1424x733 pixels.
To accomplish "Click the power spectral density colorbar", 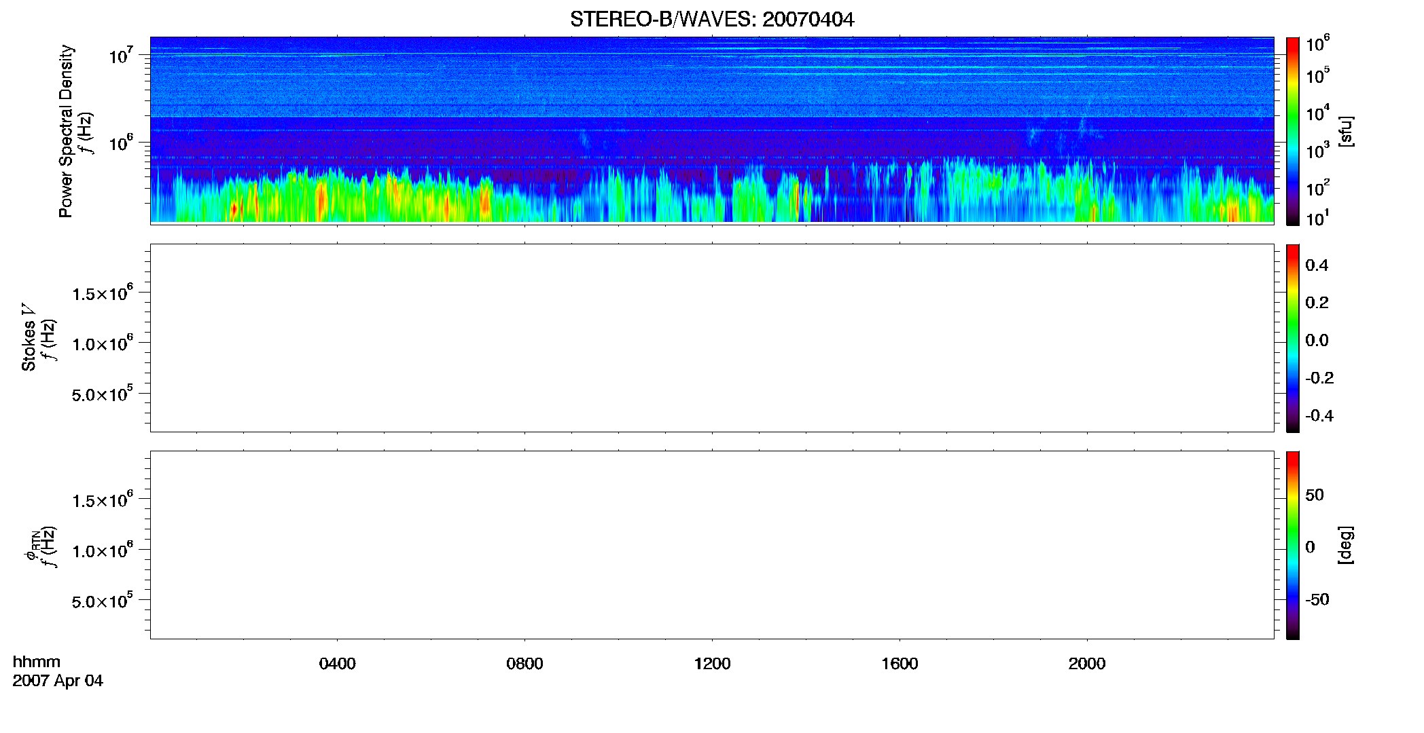I will click(x=1292, y=131).
